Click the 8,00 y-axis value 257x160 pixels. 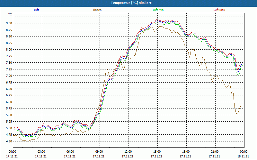pos(9,50)
